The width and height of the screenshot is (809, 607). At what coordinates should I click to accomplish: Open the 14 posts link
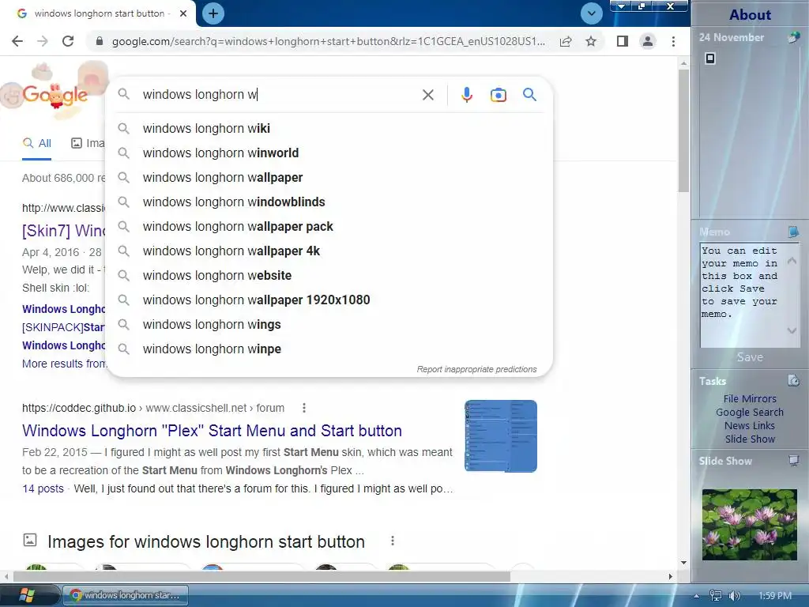43,488
